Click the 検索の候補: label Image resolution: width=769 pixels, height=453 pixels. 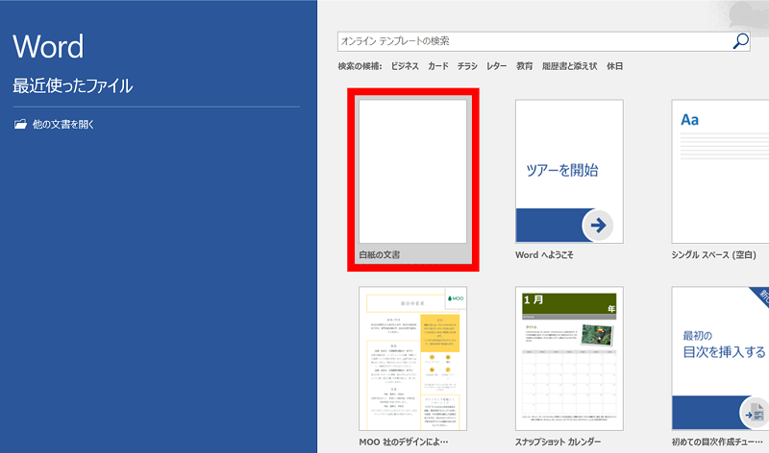[x=360, y=66]
